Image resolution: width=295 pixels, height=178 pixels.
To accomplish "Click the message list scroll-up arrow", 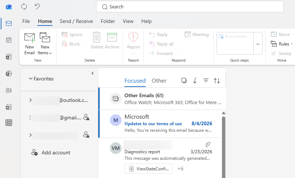I will click(x=223, y=113).
